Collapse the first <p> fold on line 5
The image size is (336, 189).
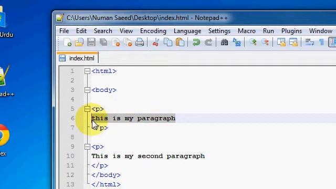click(x=87, y=109)
